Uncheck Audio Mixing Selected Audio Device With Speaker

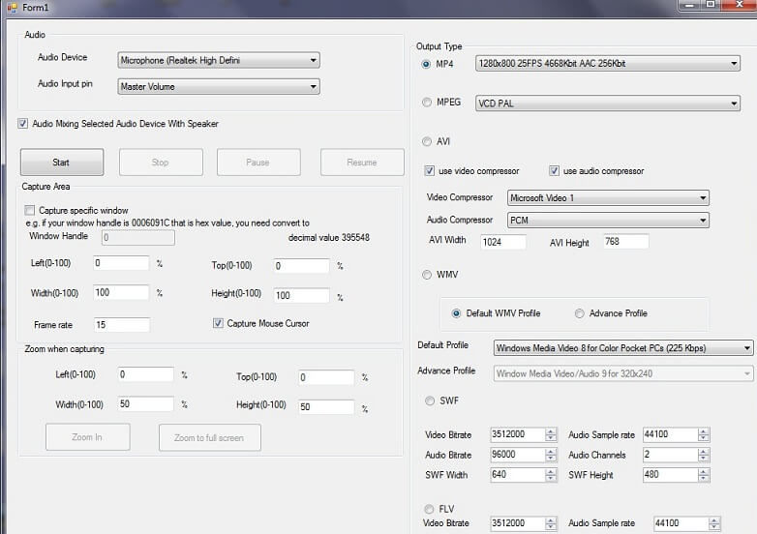[22, 124]
